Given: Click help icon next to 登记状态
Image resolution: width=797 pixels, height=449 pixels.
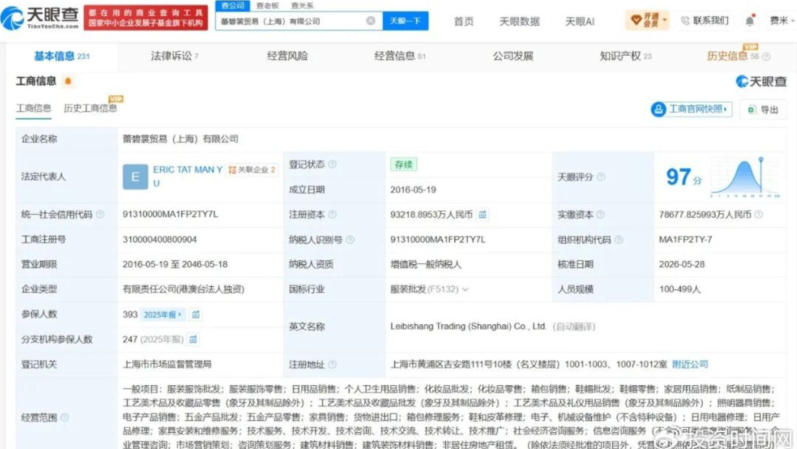Looking at the screenshot, I should pyautogui.click(x=332, y=165).
